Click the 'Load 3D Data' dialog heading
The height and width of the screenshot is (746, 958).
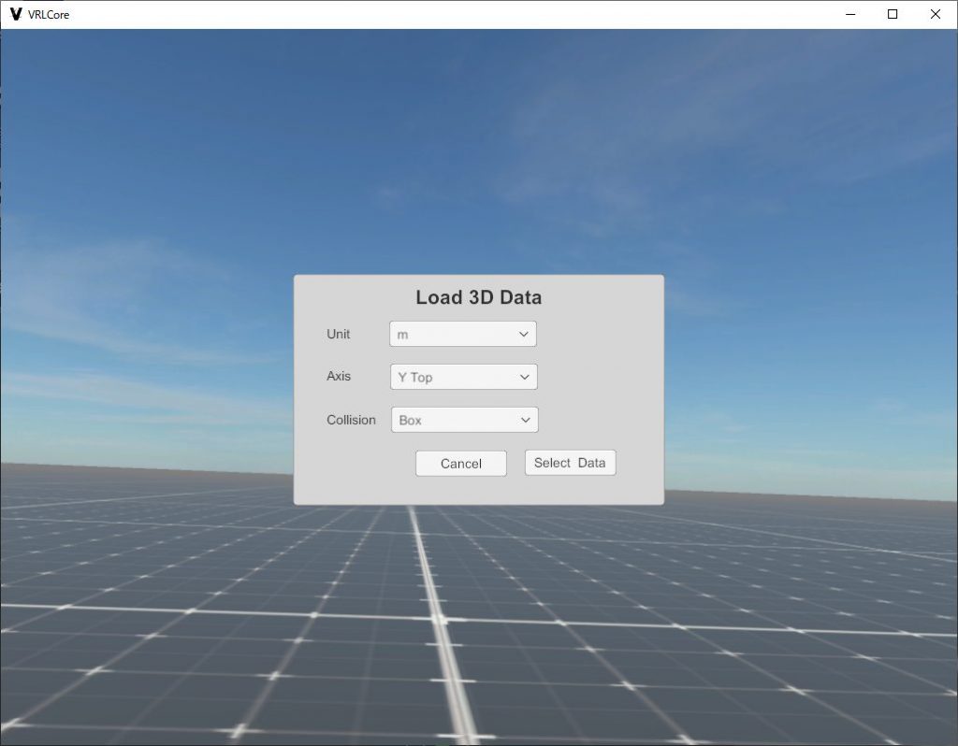point(478,297)
